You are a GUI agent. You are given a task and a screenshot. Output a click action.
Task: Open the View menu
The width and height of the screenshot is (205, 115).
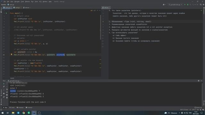click(x=12, y=2)
